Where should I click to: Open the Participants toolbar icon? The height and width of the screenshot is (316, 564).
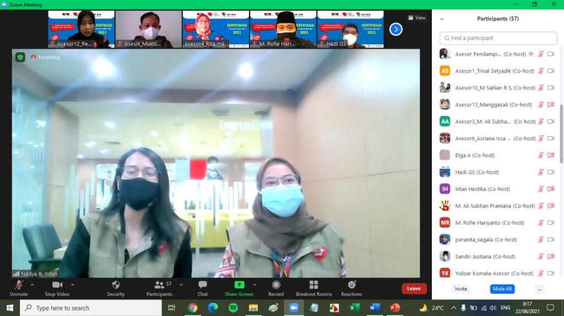[x=159, y=285]
